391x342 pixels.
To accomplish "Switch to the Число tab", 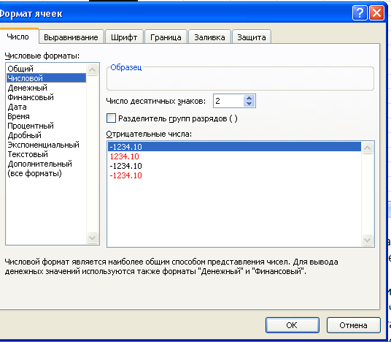I will 18,37.
